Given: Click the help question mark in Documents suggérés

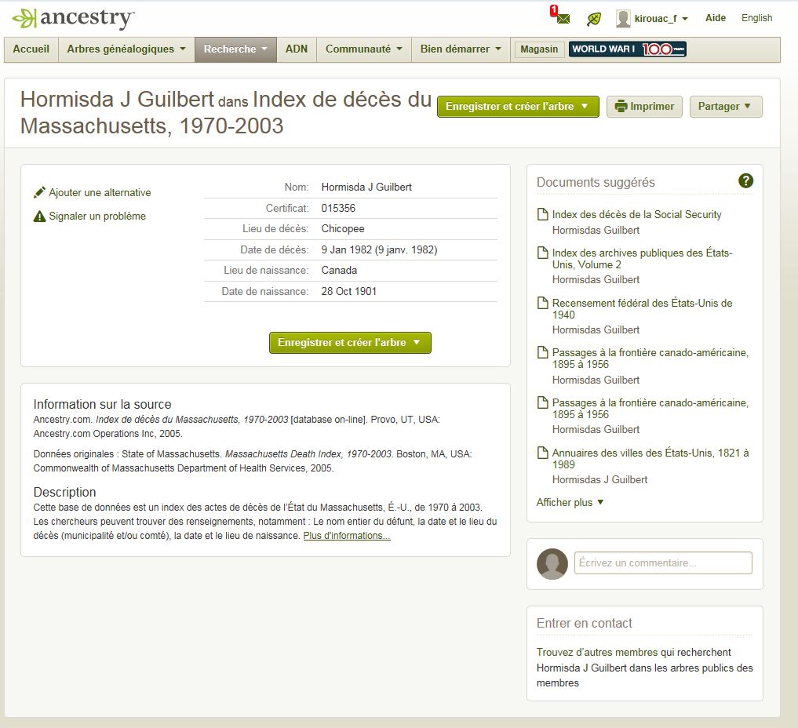Looking at the screenshot, I should (x=745, y=180).
